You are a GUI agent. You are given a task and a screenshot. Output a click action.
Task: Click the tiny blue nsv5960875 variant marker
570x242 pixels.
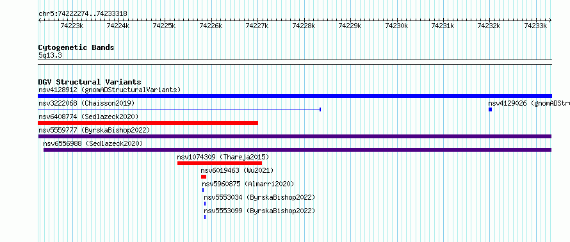coord(203,190)
